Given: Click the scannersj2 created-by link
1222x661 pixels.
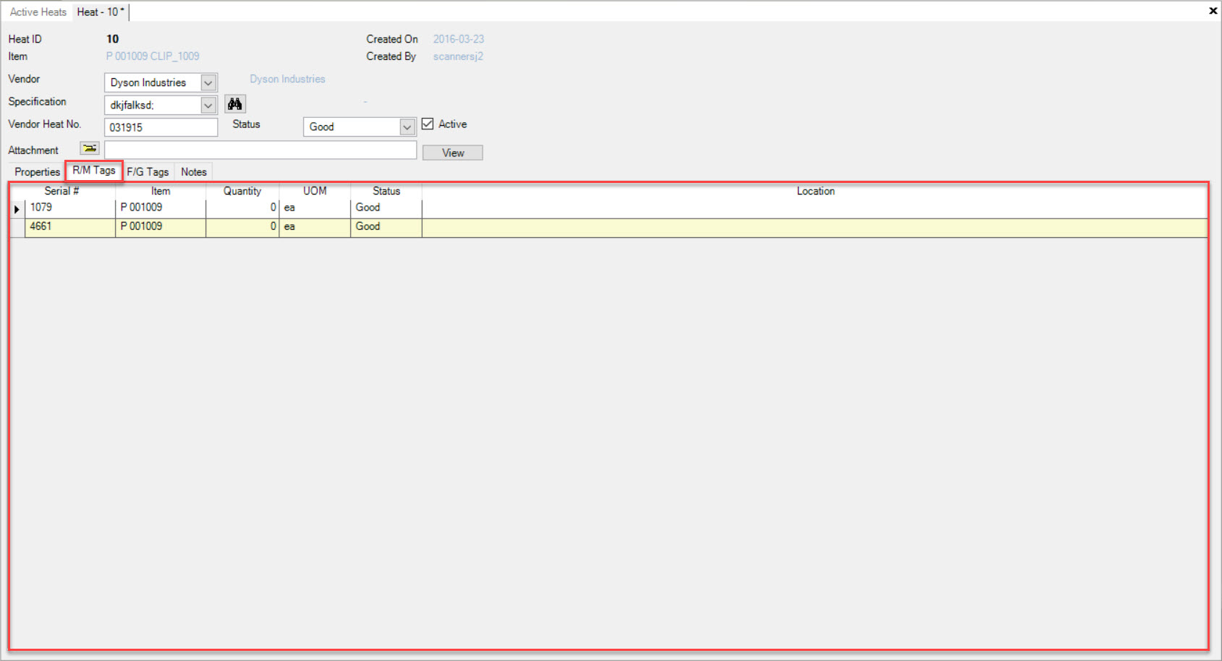Looking at the screenshot, I should (458, 56).
